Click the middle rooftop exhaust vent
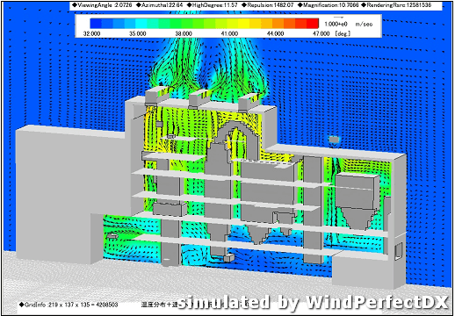455x316 pixels. click(x=199, y=98)
